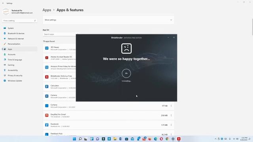
Task: Open the Windows Start menu
Action: [74, 139]
